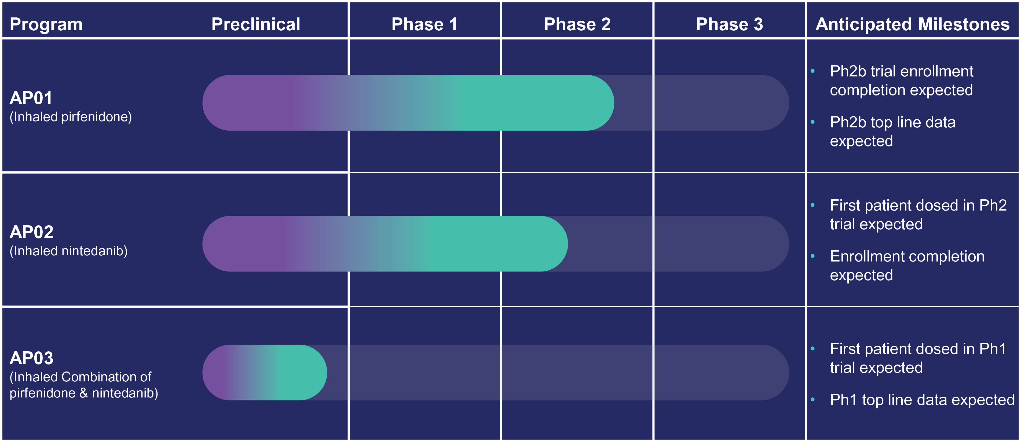Image resolution: width=1021 pixels, height=442 pixels.
Task: Select the Phase 1 column header
Action: point(424,25)
